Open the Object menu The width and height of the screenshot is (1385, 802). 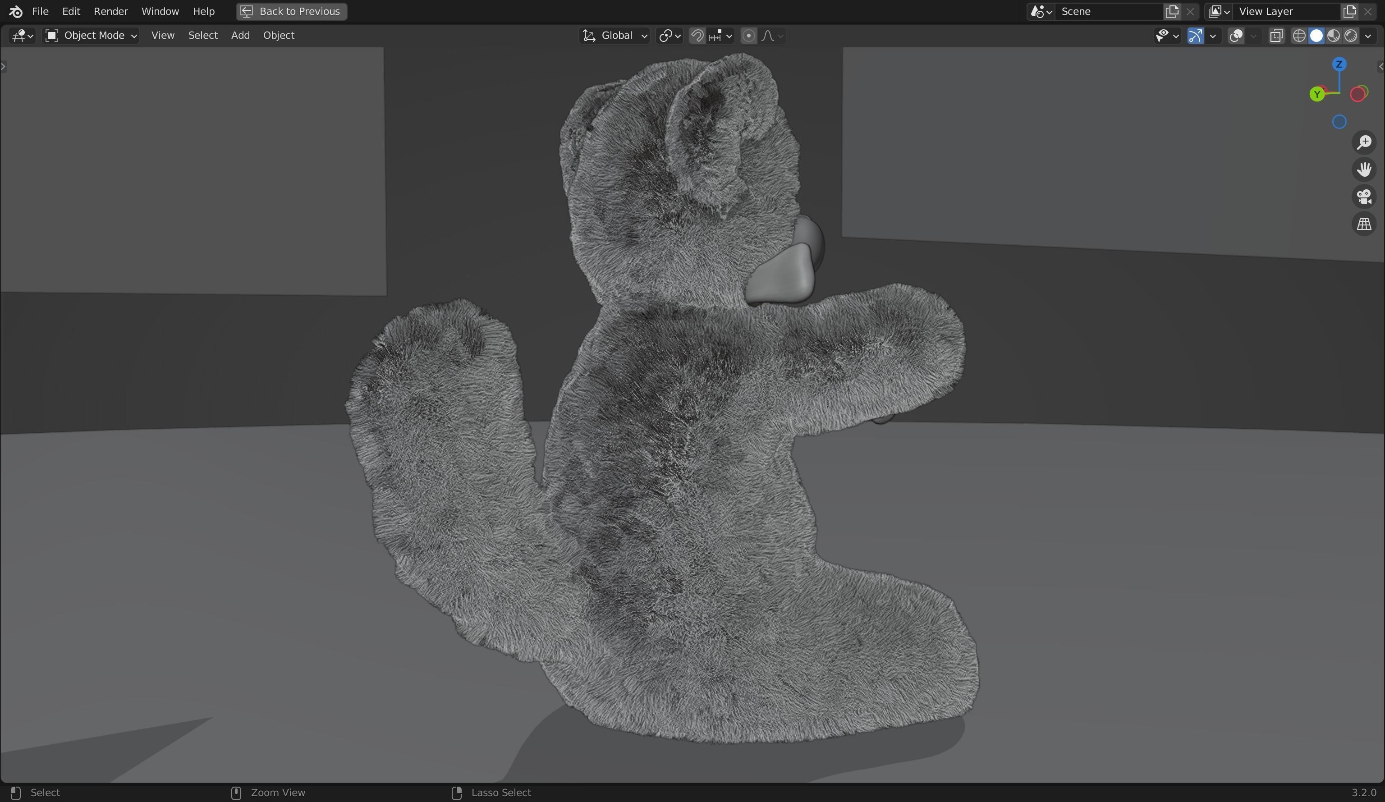[278, 35]
